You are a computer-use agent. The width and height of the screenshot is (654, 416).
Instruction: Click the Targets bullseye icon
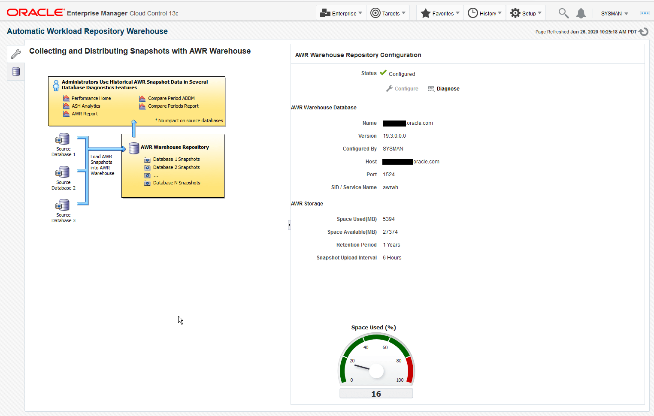click(x=375, y=12)
